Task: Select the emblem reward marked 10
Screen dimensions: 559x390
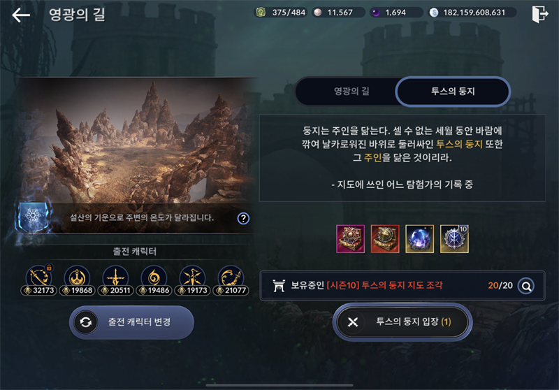Action: (454, 239)
